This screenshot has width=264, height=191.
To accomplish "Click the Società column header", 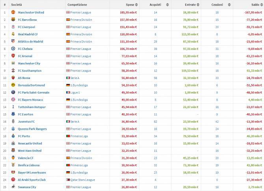I will coord(17,4).
